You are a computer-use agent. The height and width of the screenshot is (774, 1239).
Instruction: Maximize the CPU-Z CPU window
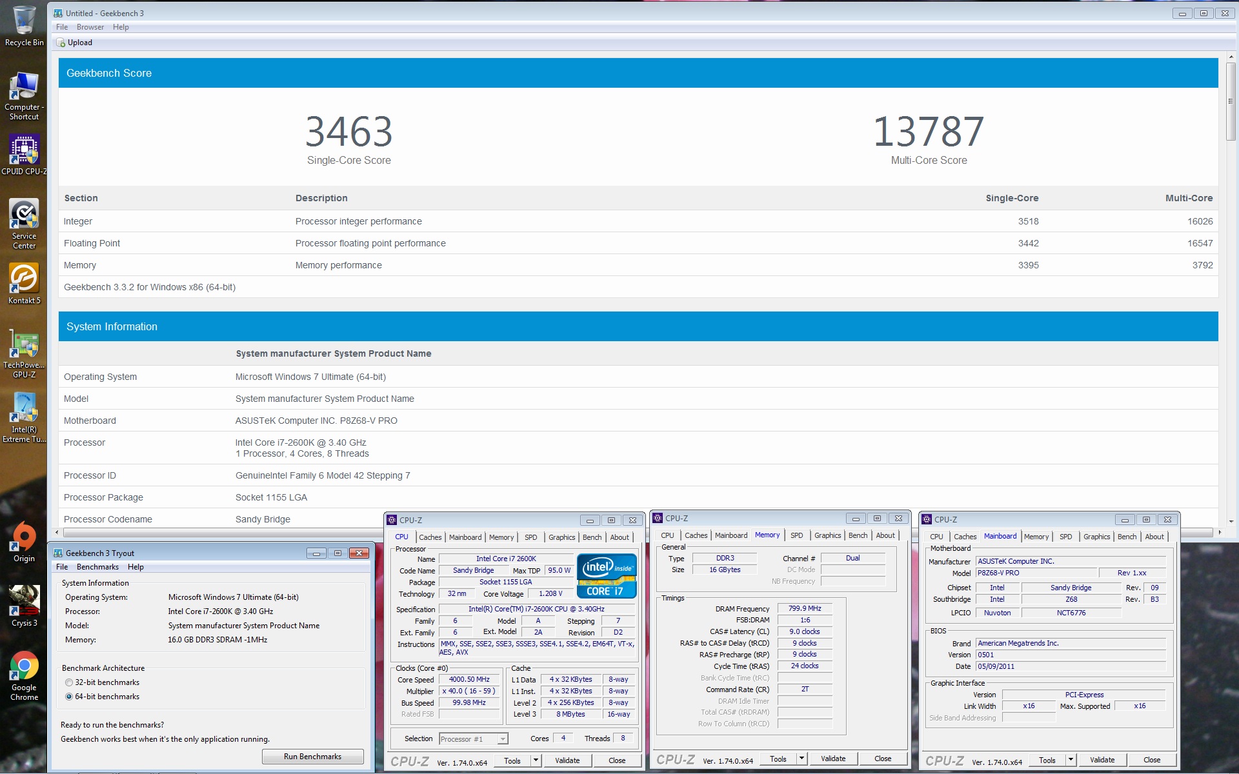coord(611,520)
